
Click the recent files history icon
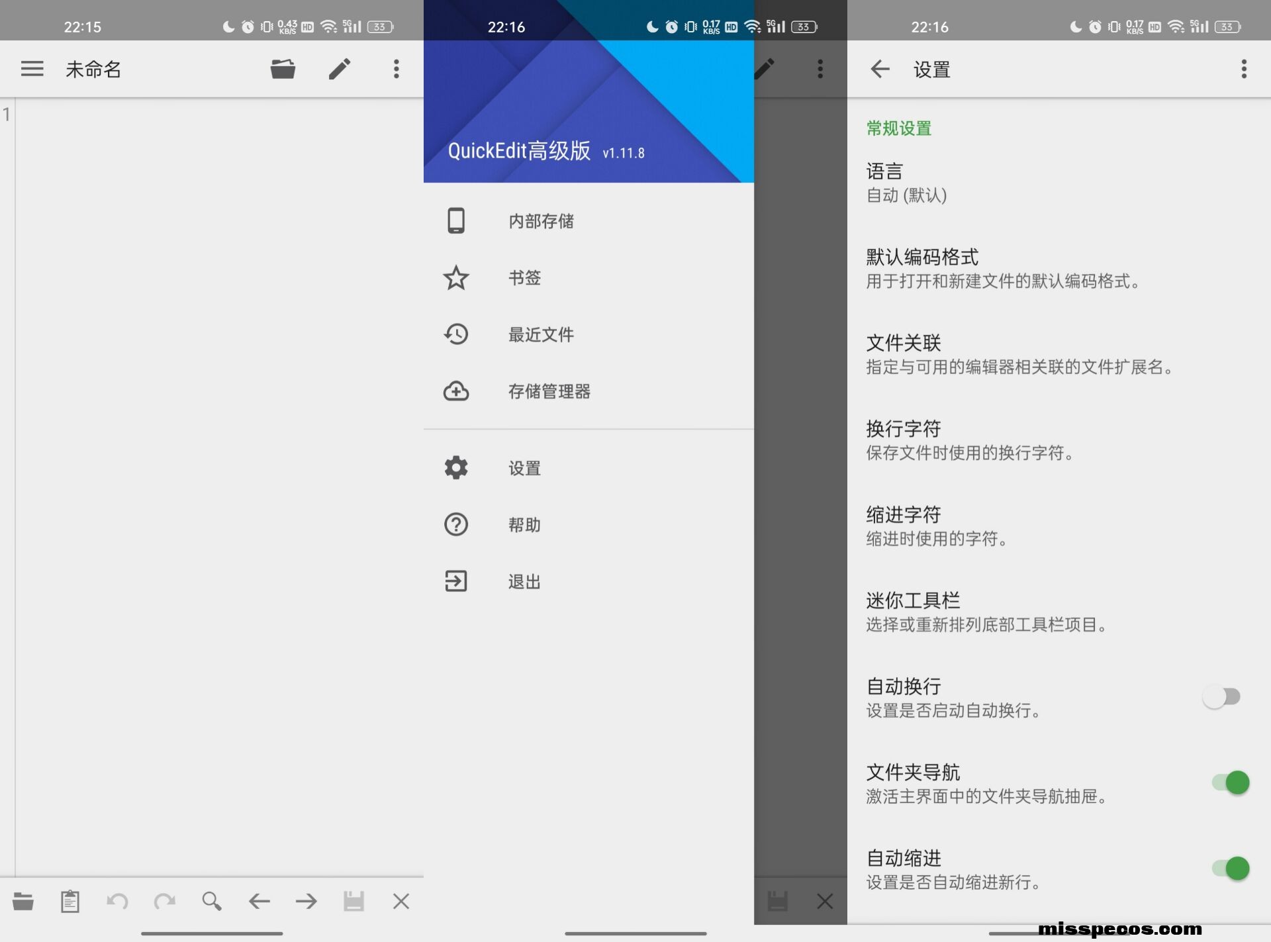coord(456,334)
